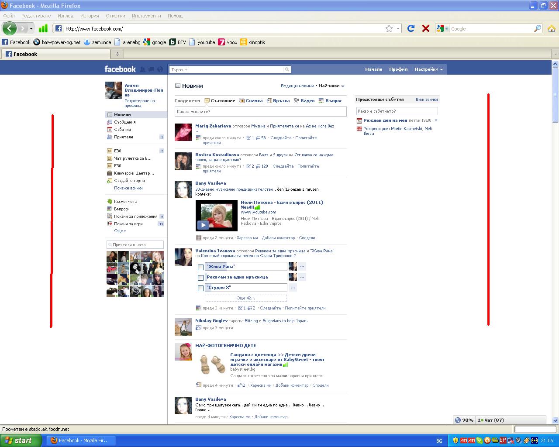The width and height of the screenshot is (559, 447).
Task: Check the "Жива Рана" poll option
Action: tap(200, 267)
